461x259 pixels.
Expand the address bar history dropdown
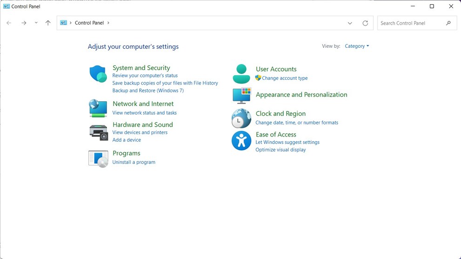point(350,23)
